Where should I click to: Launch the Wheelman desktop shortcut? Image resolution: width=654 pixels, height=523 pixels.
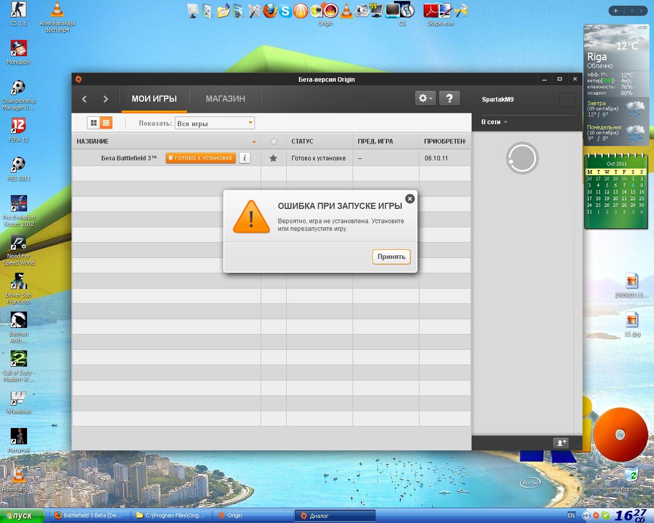click(x=18, y=402)
